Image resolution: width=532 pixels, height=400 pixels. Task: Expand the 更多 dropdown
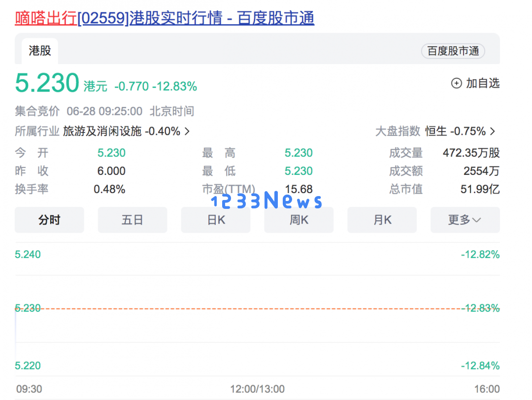(x=465, y=220)
